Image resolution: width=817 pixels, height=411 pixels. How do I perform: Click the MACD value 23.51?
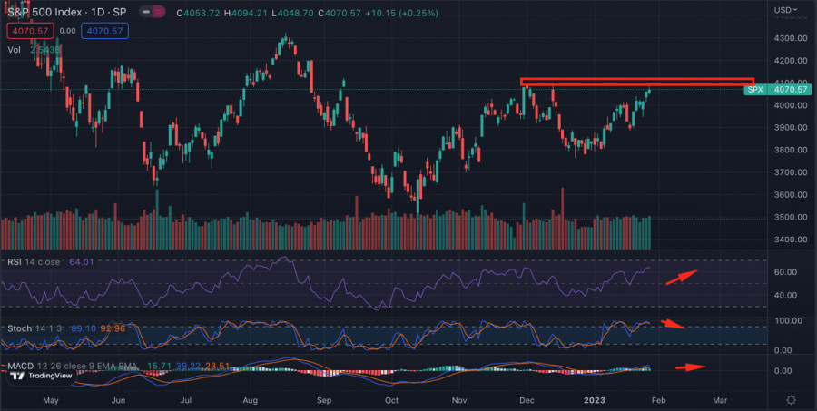[217, 367]
